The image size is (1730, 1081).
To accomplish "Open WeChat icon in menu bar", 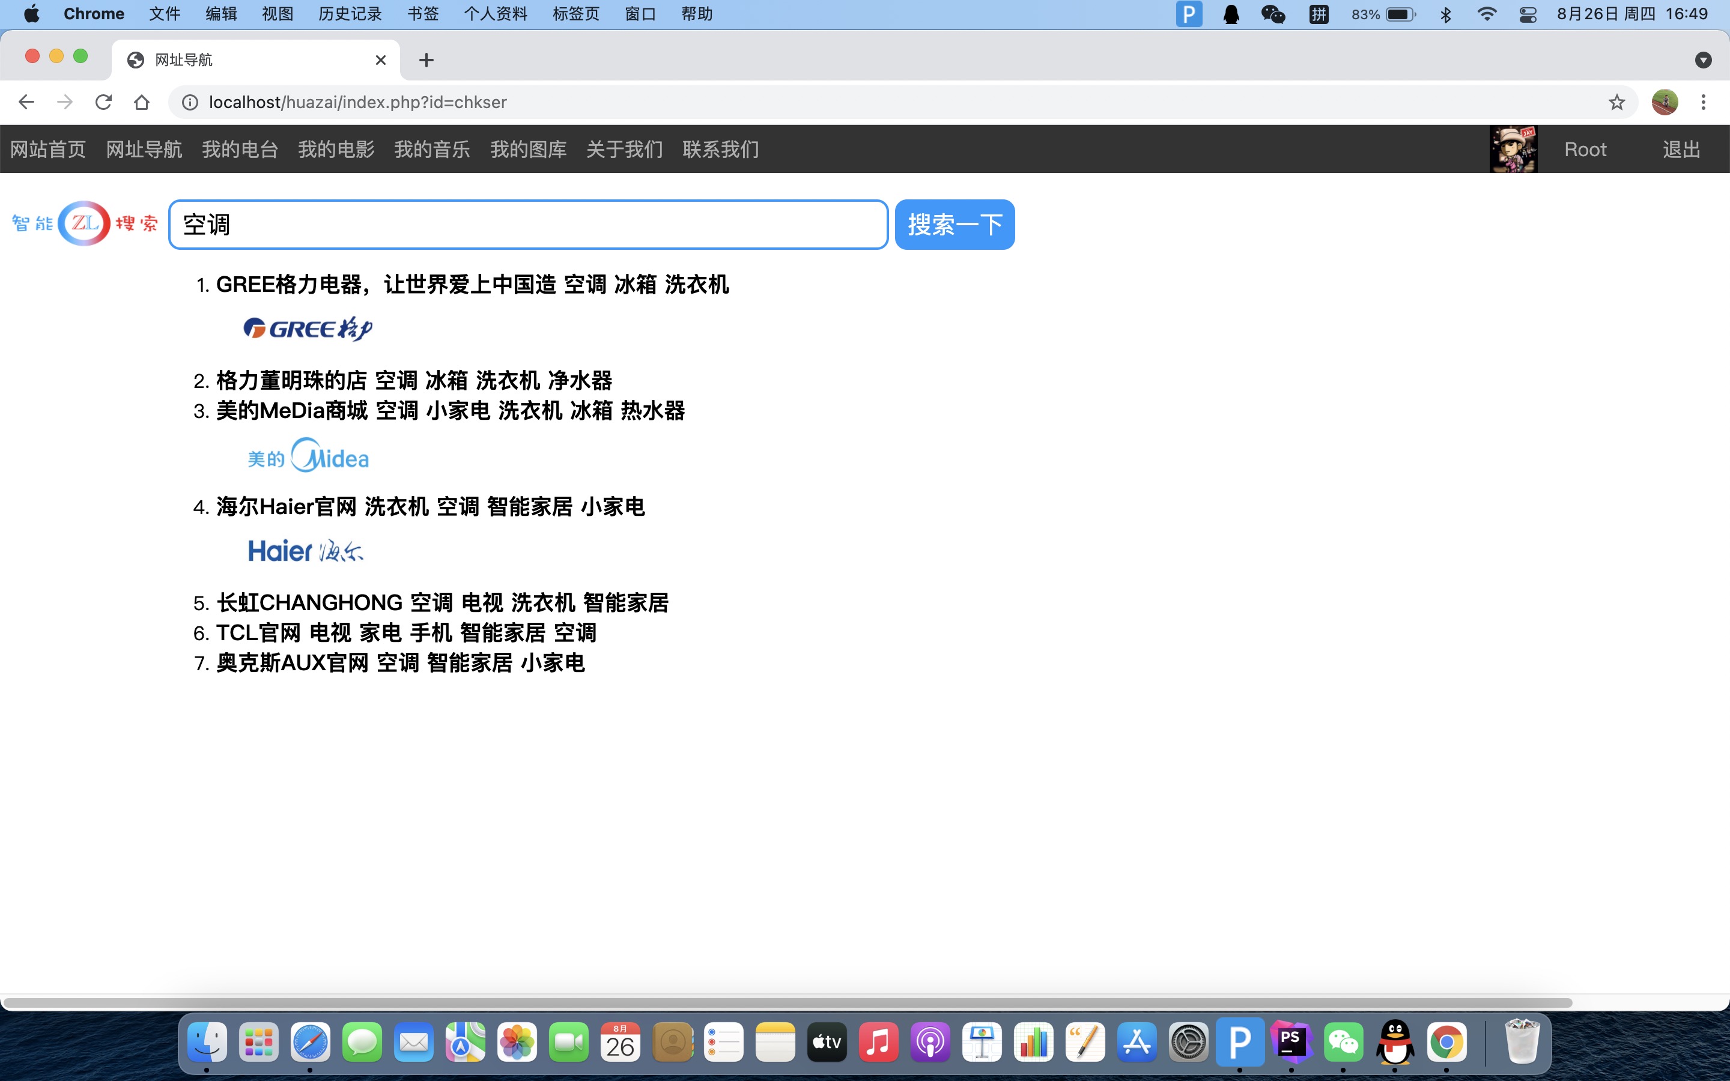I will (1272, 14).
